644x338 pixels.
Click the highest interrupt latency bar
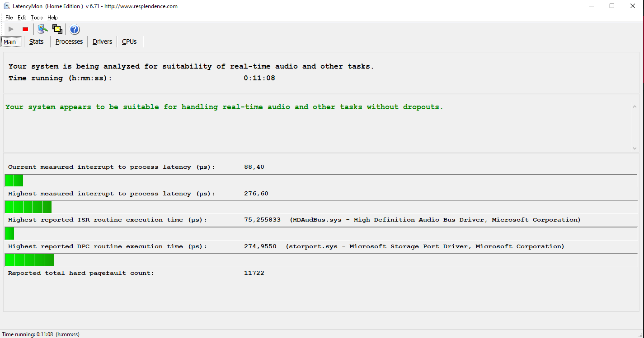(x=321, y=207)
